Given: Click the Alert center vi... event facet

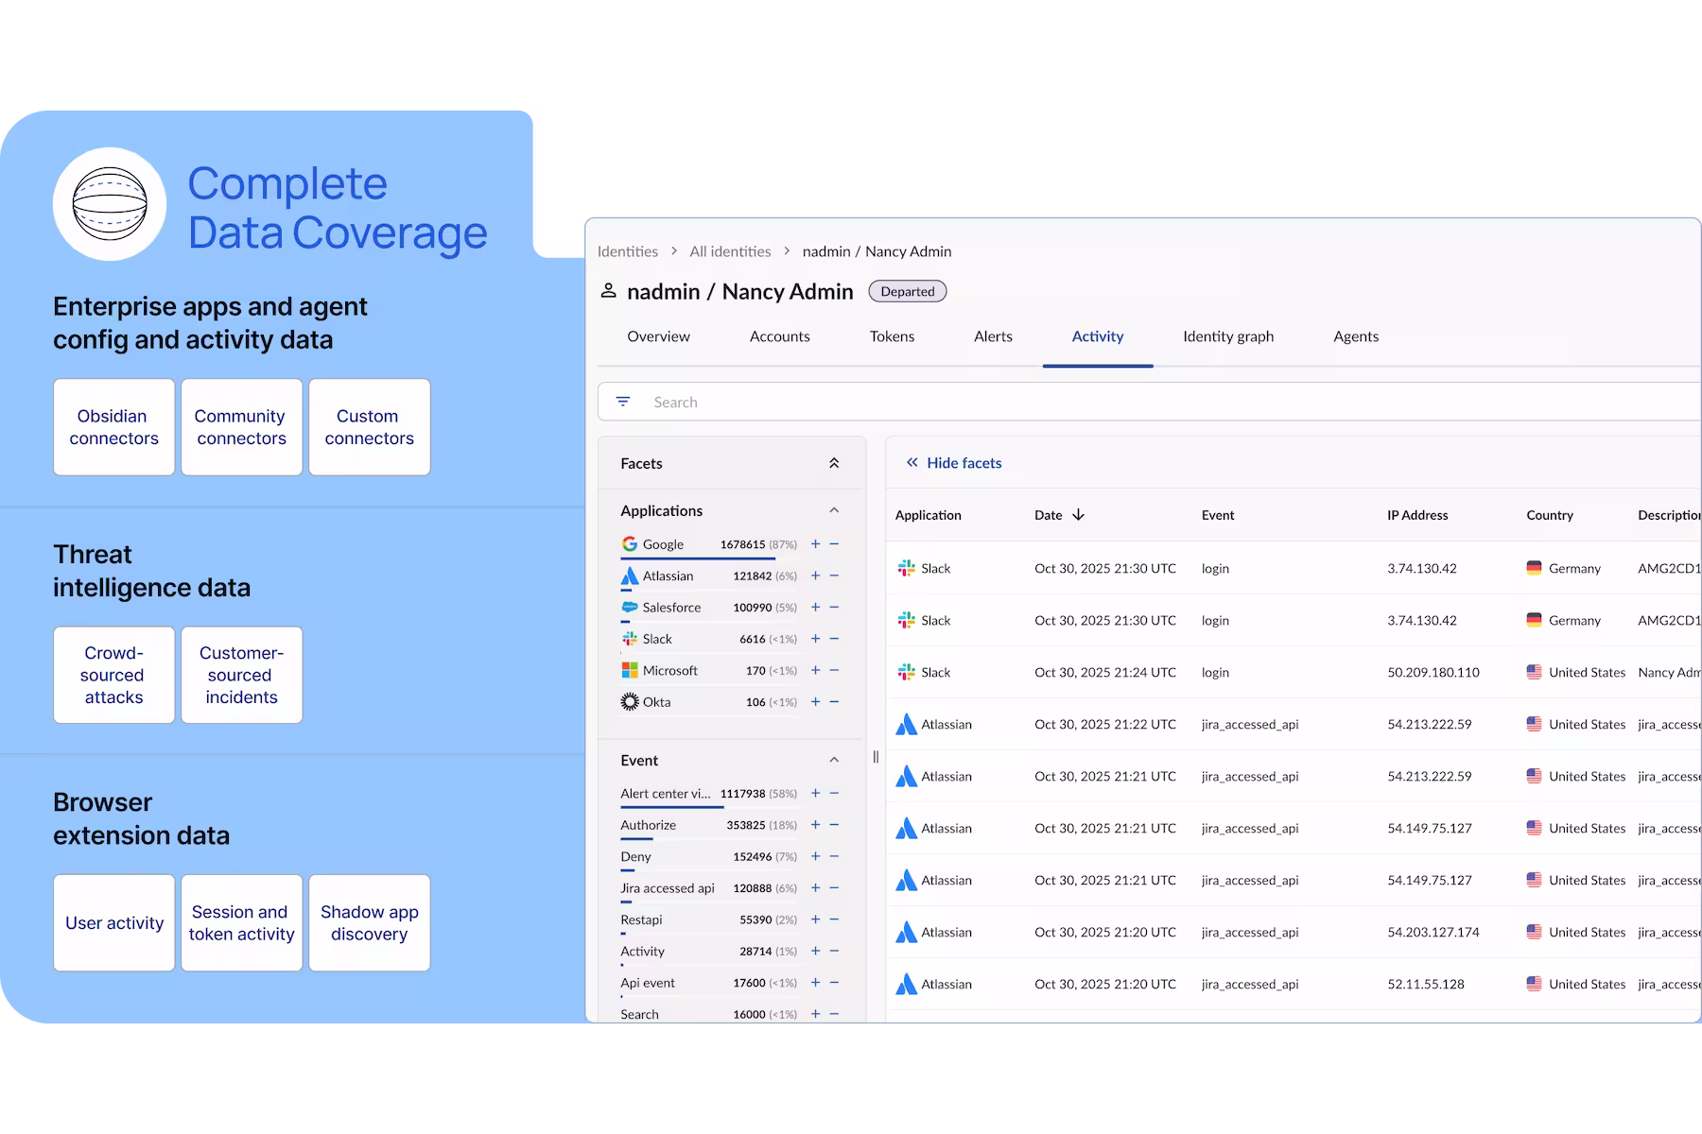Looking at the screenshot, I should pyautogui.click(x=665, y=794).
